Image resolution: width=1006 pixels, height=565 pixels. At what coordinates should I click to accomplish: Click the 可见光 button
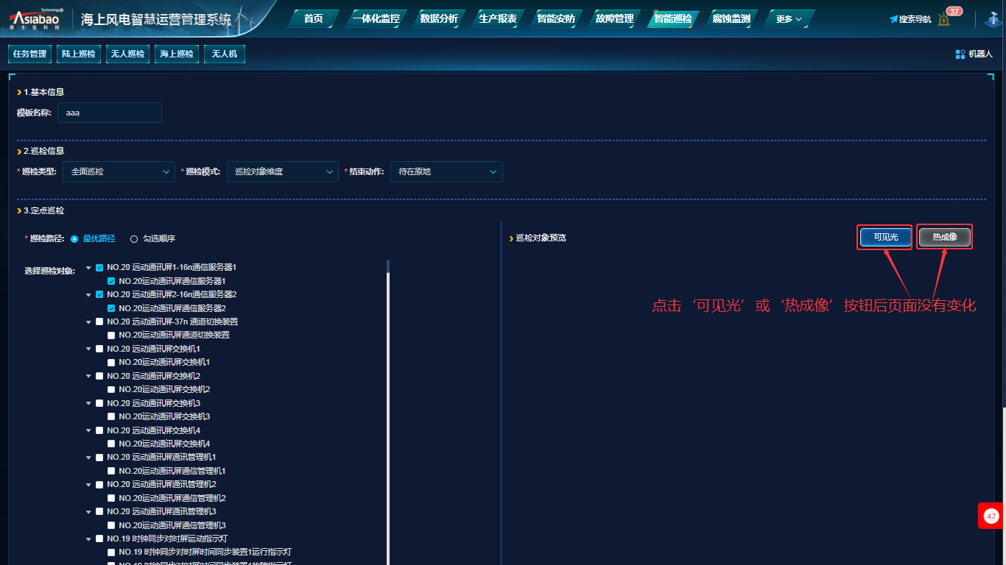885,237
